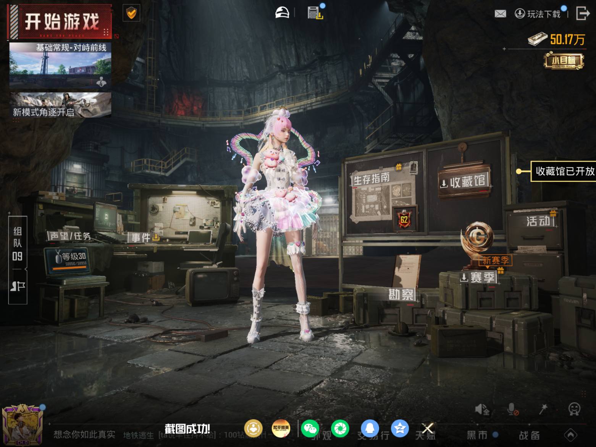Open 声望/任务 on the desk

71,236
